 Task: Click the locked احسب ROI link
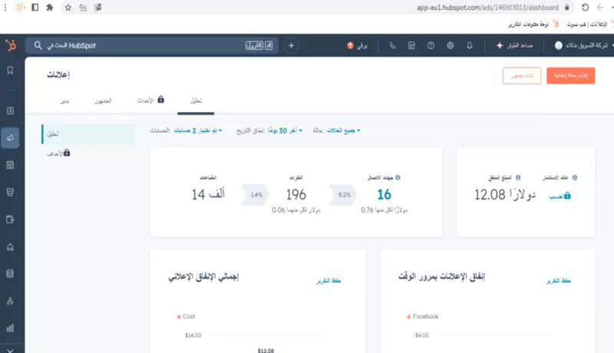click(x=560, y=196)
